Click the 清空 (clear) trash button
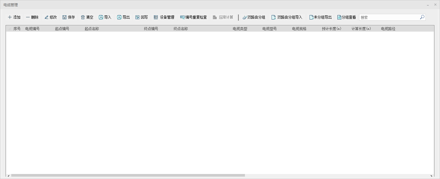440x179 pixels. click(x=87, y=17)
